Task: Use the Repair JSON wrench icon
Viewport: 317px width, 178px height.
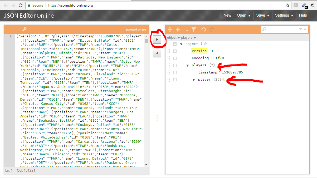Action: click(x=24, y=29)
